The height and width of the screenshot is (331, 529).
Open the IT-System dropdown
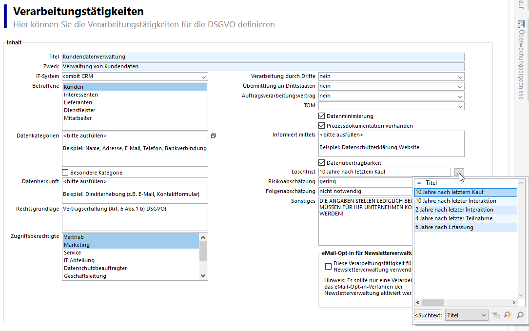[203, 77]
